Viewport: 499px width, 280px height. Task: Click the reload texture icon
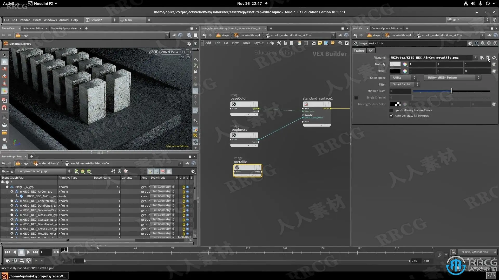coord(494,58)
